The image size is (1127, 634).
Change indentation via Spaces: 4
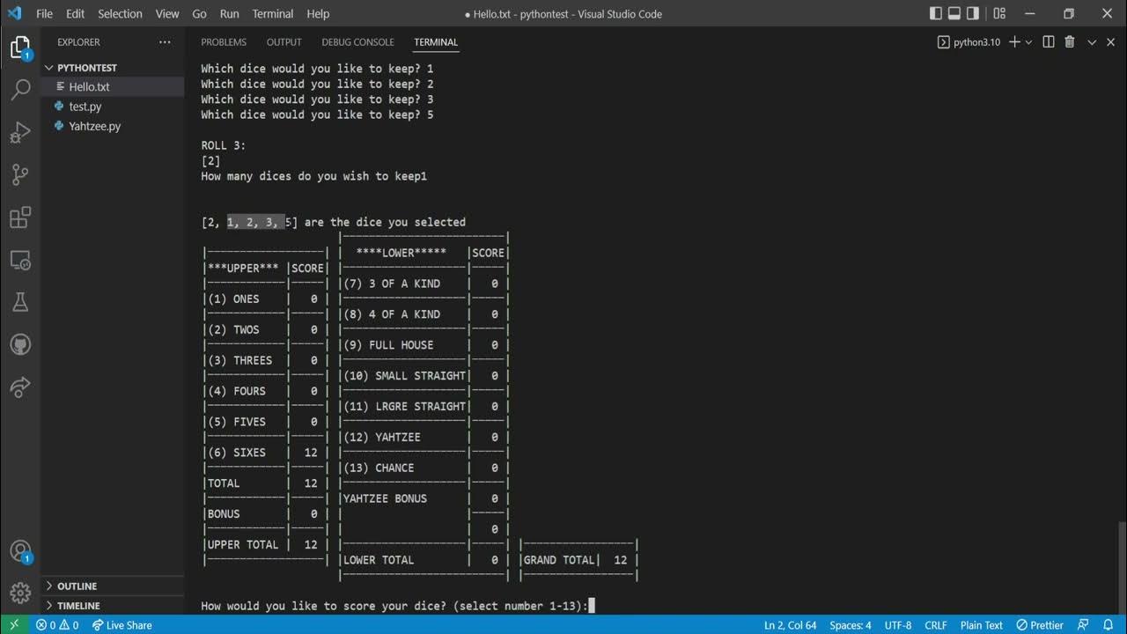pos(851,625)
